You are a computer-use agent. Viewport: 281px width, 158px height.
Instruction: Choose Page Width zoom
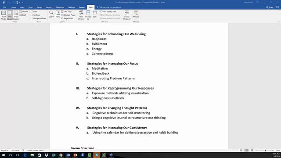67,18
